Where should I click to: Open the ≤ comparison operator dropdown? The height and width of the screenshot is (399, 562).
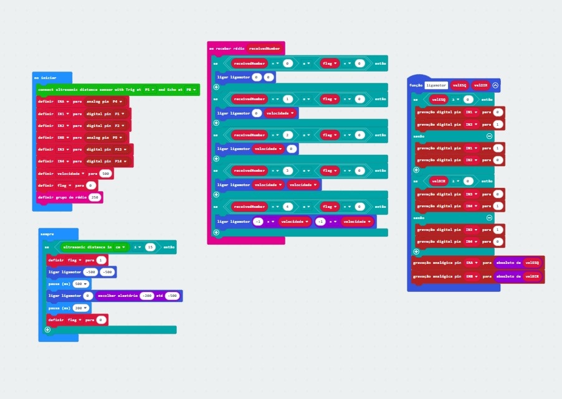pos(137,247)
